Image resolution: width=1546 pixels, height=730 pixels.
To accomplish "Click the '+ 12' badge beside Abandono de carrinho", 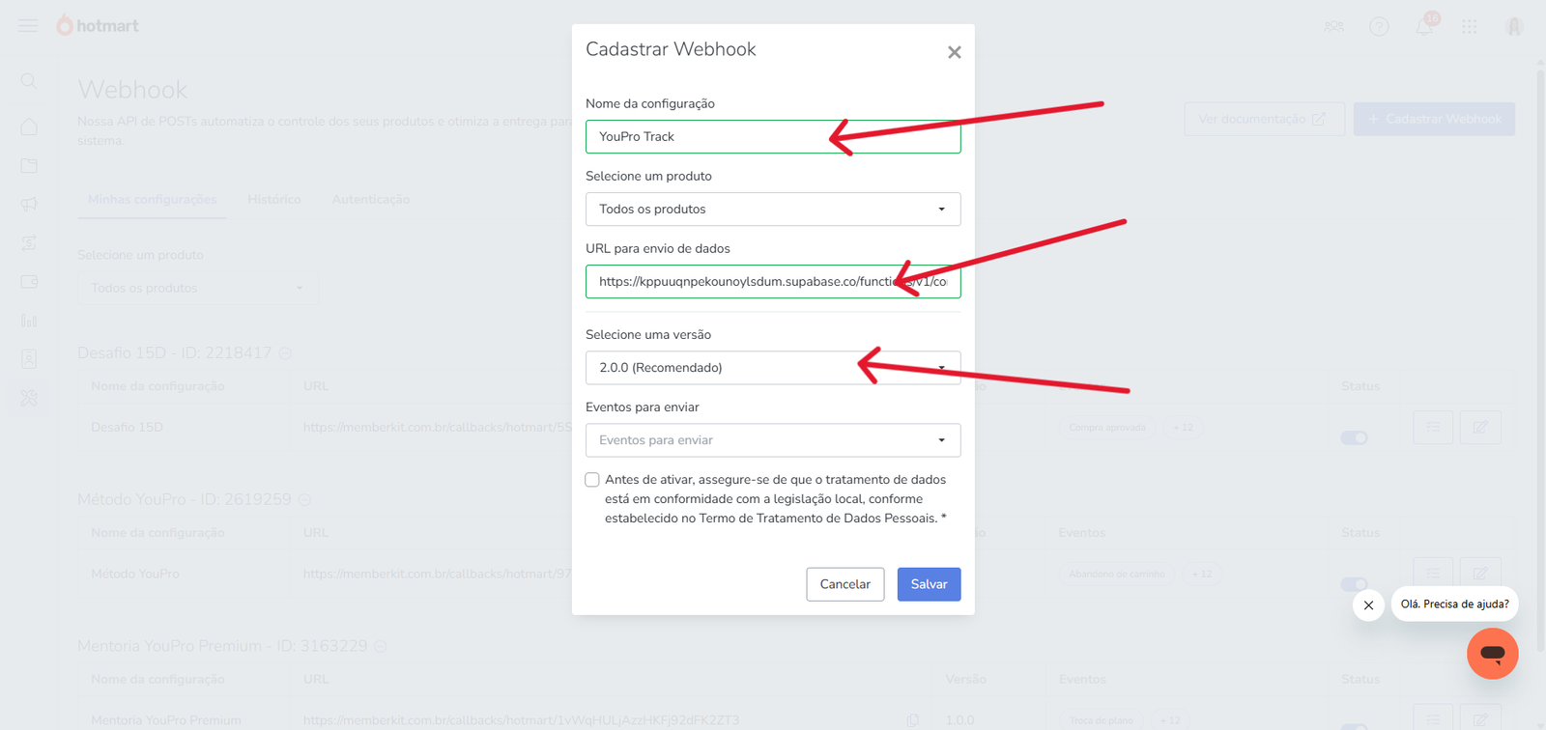I will 1202,574.
